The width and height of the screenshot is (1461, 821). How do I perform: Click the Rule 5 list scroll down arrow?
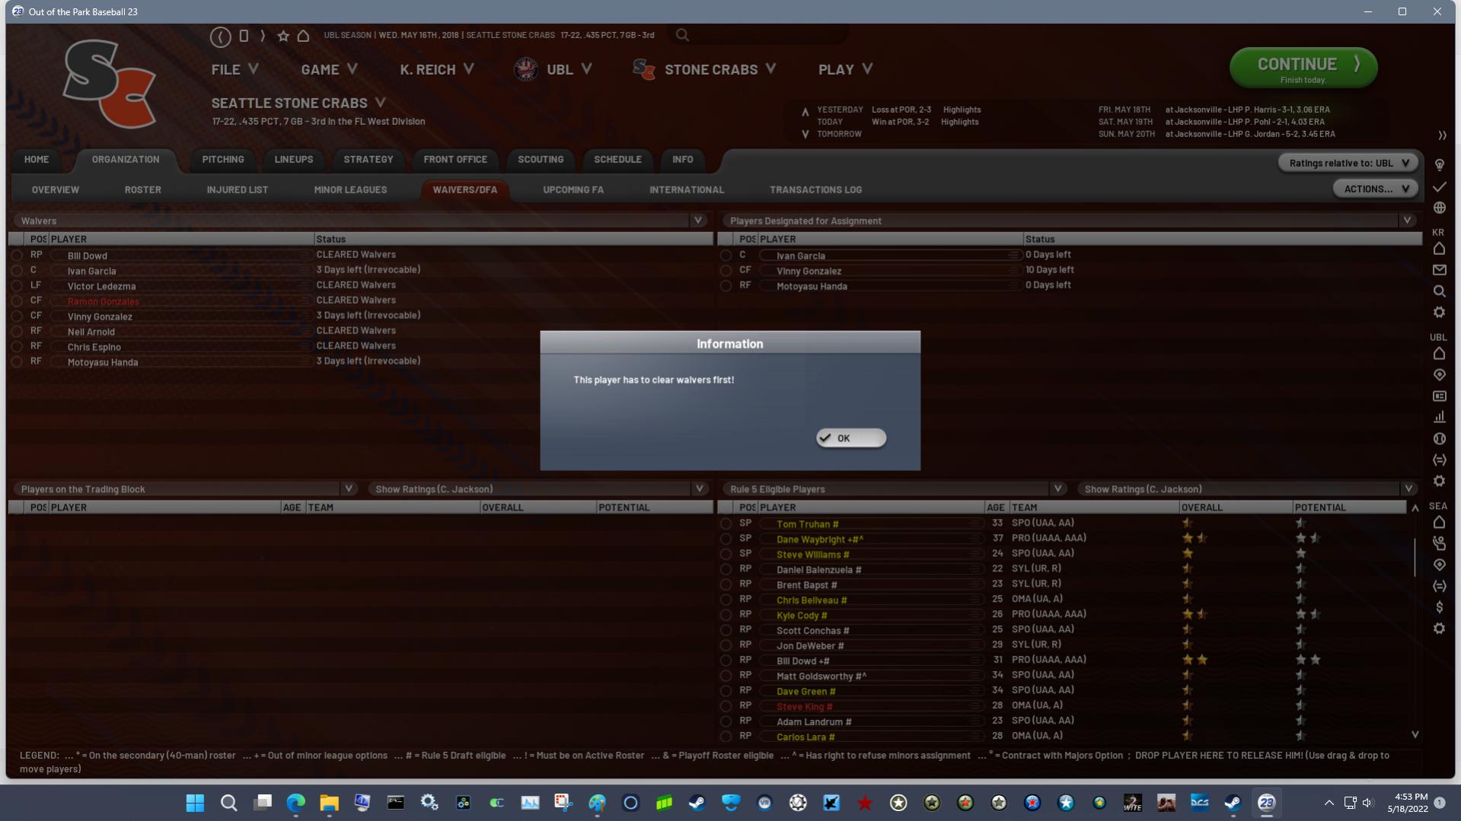[1415, 735]
